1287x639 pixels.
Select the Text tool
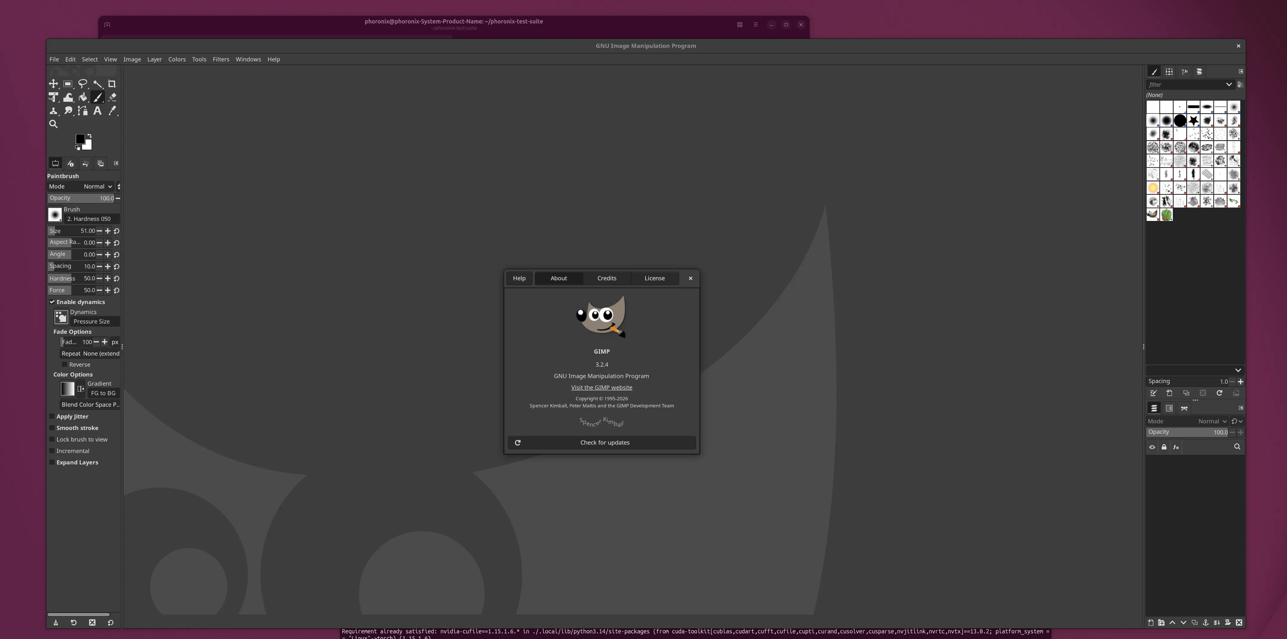[x=98, y=111]
